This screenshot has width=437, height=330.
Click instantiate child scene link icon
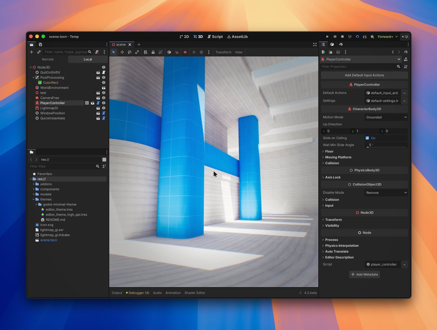39,52
